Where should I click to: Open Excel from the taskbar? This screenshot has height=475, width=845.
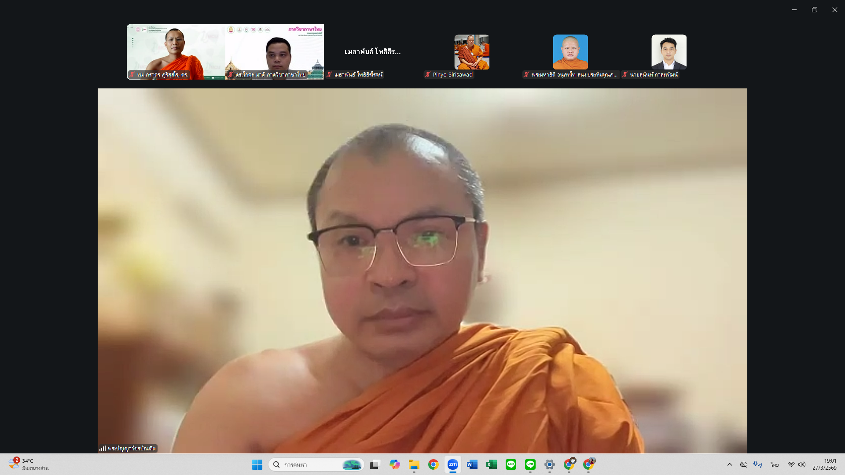pyautogui.click(x=491, y=464)
